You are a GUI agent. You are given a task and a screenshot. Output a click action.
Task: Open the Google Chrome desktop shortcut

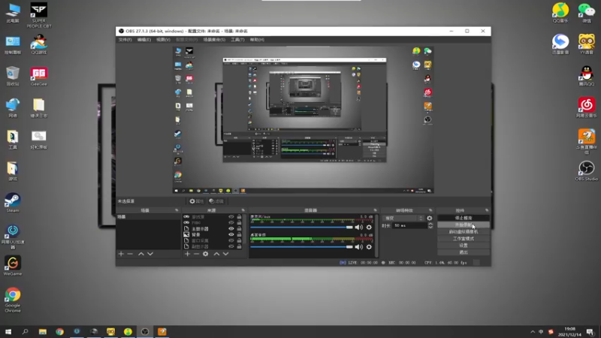tap(13, 300)
